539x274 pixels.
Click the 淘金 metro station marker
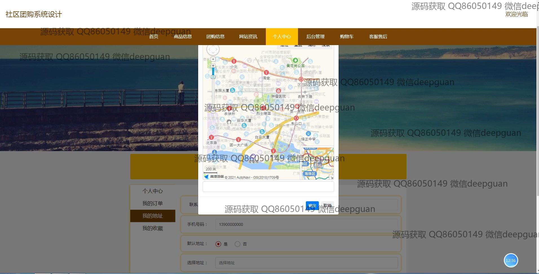coord(266,73)
